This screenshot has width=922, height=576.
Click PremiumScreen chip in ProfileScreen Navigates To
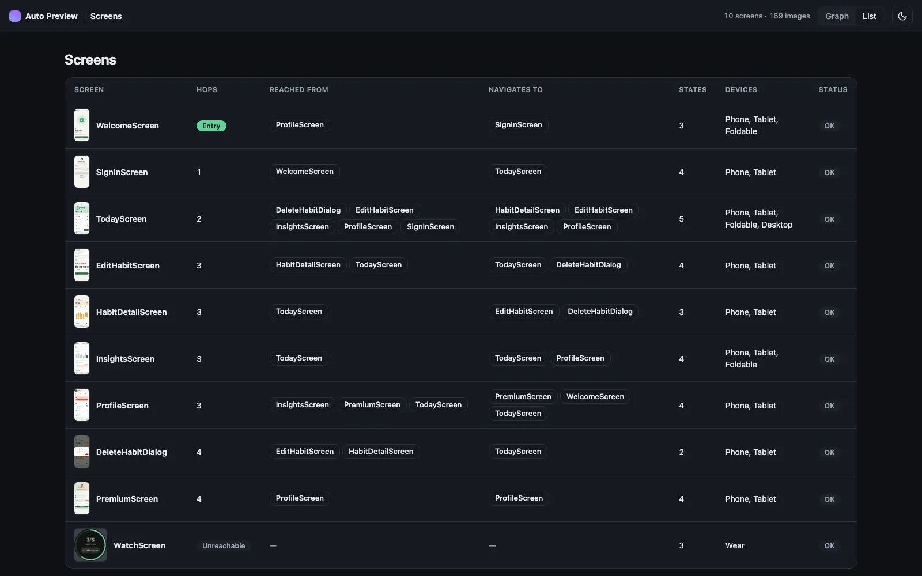[523, 397]
